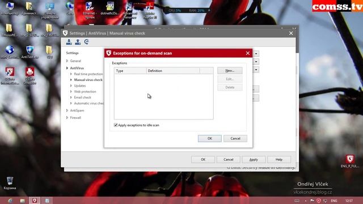Click the G Data shield tray icon
Viewport: 363px width, 204px height.
[x=319, y=201]
